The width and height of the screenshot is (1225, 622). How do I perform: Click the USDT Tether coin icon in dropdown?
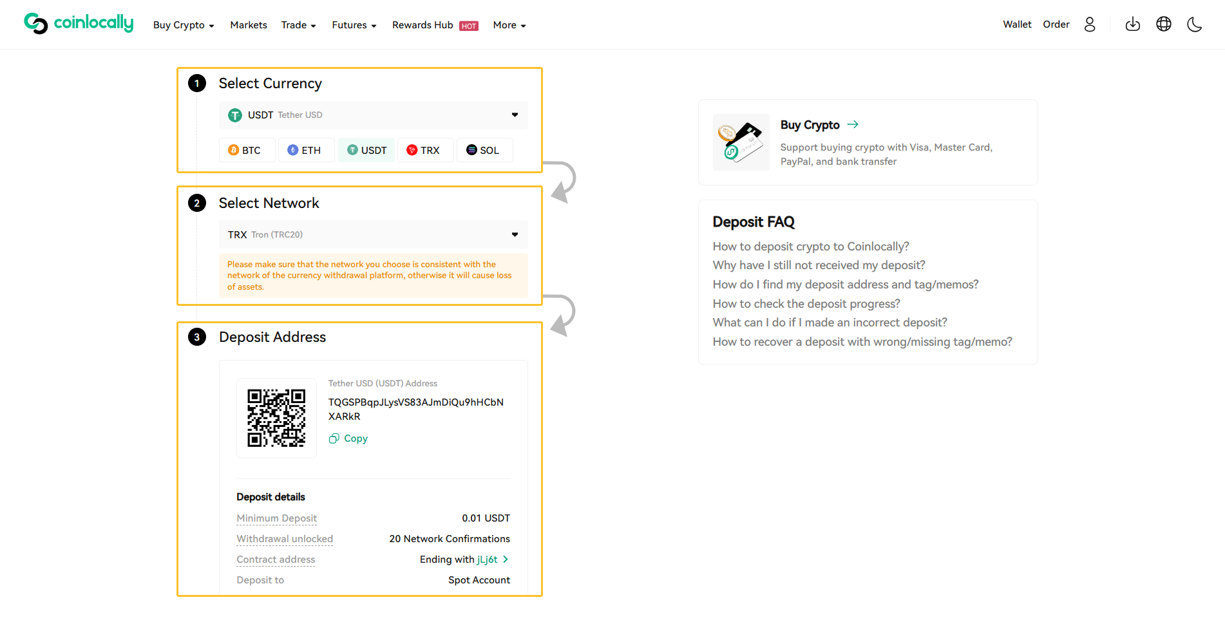pos(235,115)
